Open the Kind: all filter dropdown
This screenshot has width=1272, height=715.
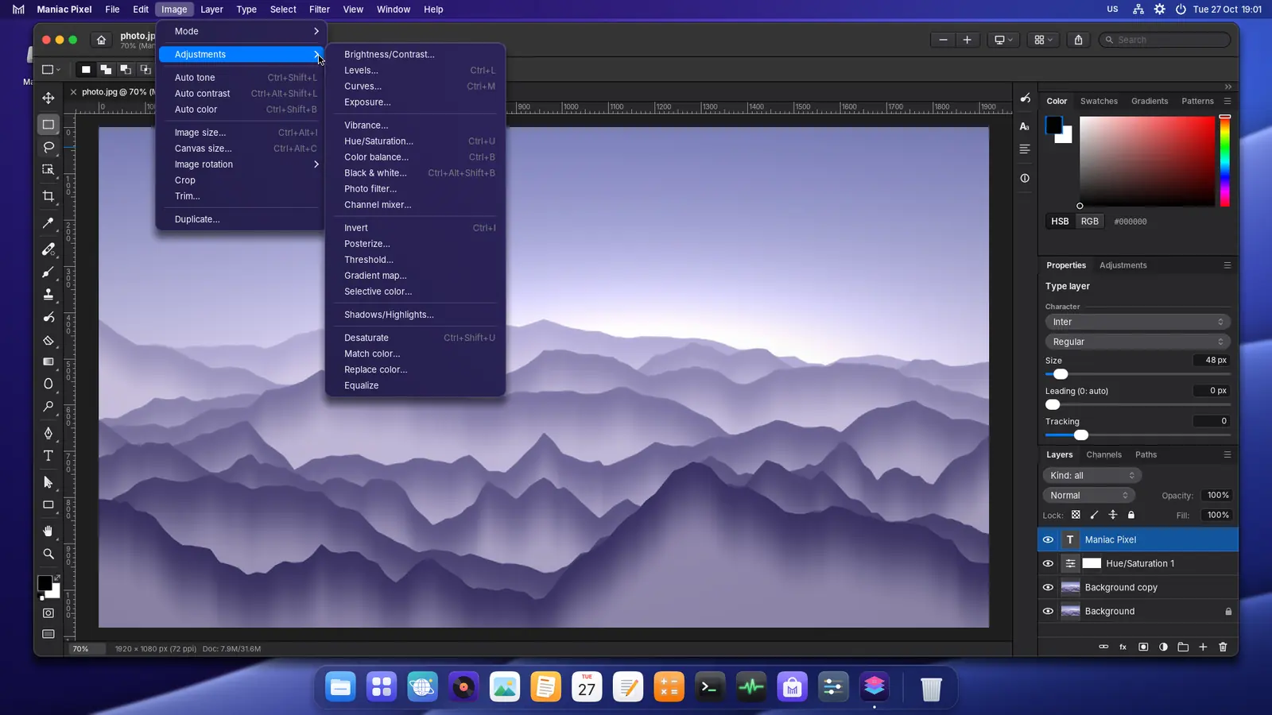pos(1092,475)
